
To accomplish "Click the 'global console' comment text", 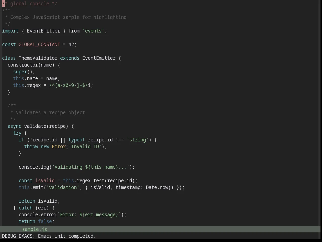I will (x=30, y=4).
